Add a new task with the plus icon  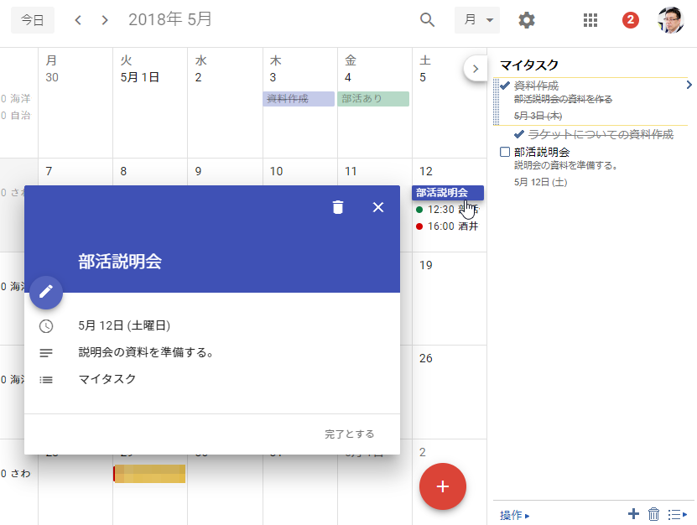point(635,514)
